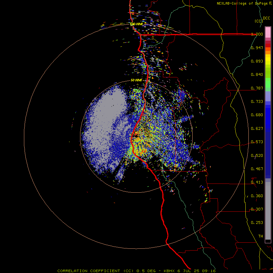Click the Correlation Coefficient KBHX caption at bottom
Screen dimensions: 273x273
coord(136,271)
